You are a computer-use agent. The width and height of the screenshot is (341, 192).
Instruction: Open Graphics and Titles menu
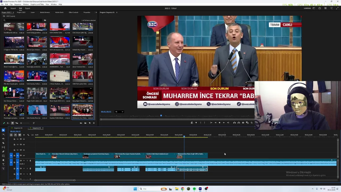tap(37, 4)
